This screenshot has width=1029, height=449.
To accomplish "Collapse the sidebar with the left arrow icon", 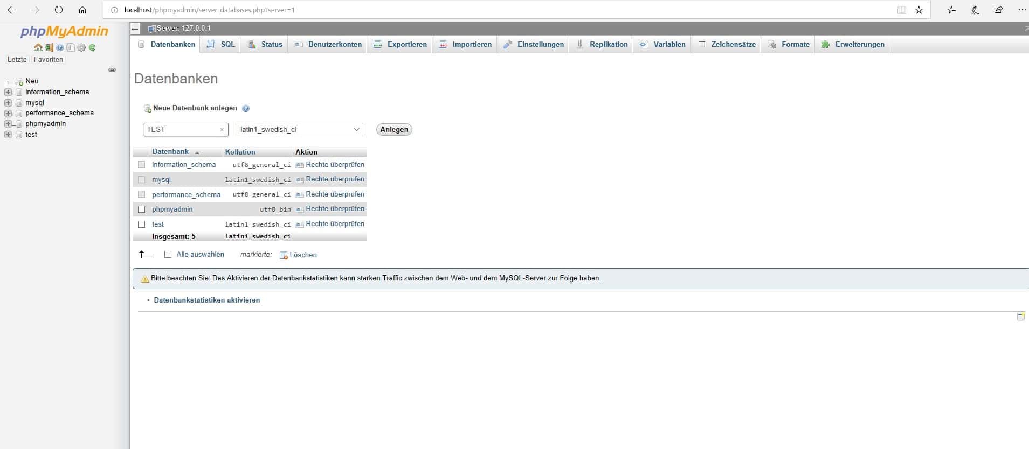I will click(135, 29).
